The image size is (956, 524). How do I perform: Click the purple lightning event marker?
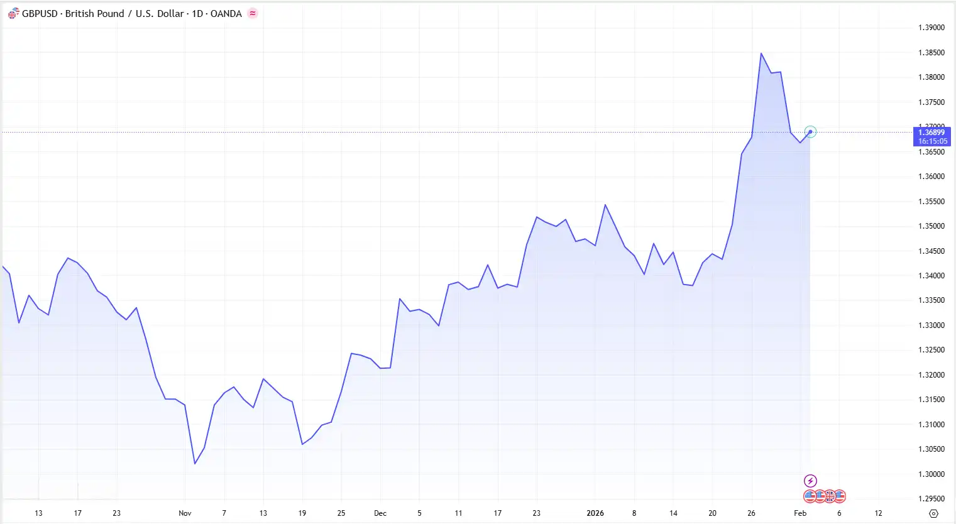point(810,481)
